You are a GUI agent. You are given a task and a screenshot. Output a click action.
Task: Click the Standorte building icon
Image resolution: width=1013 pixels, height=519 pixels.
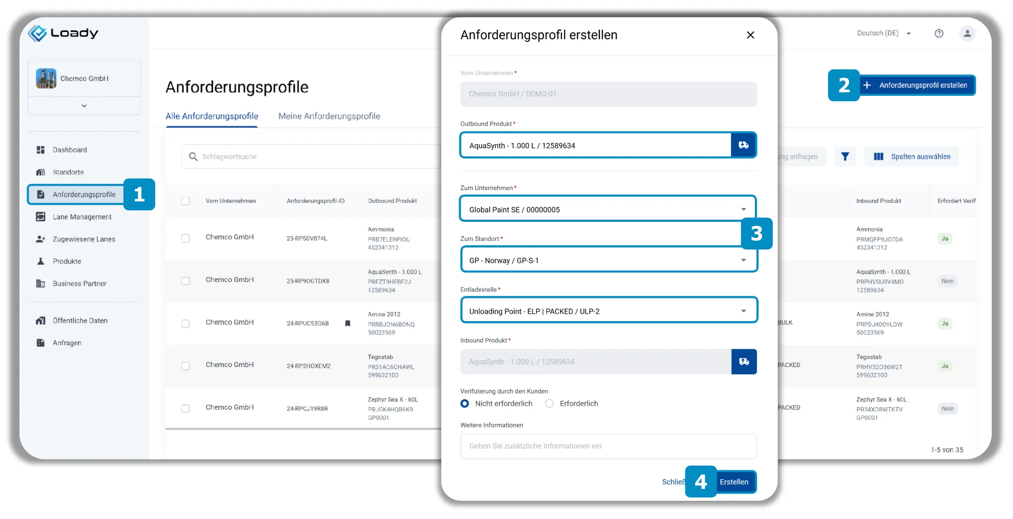coord(40,172)
